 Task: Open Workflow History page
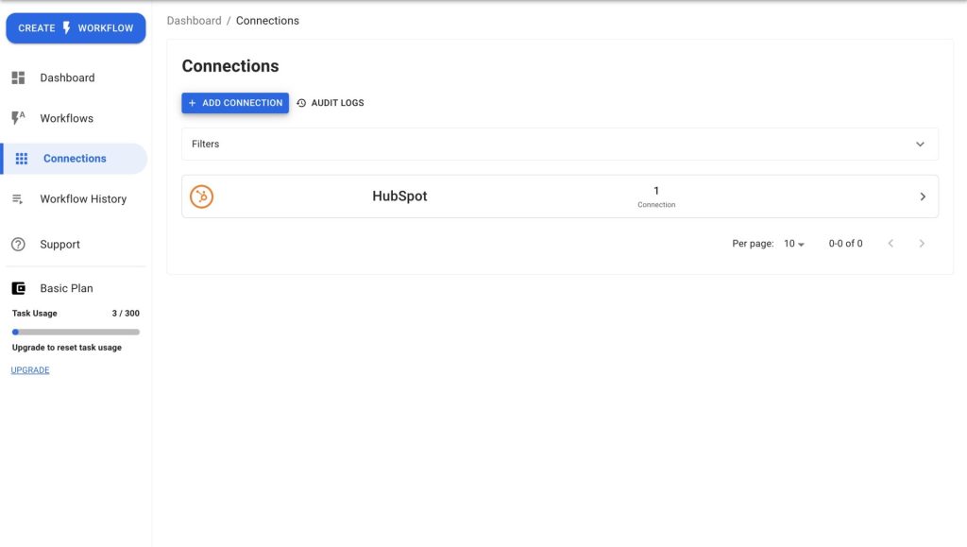click(x=83, y=198)
